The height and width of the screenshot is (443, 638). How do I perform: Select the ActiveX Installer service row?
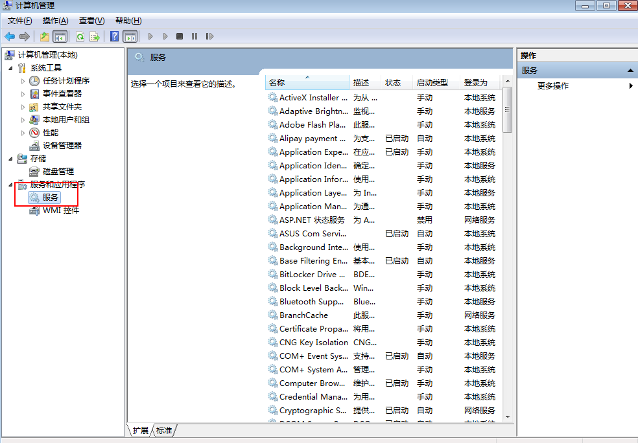point(383,98)
